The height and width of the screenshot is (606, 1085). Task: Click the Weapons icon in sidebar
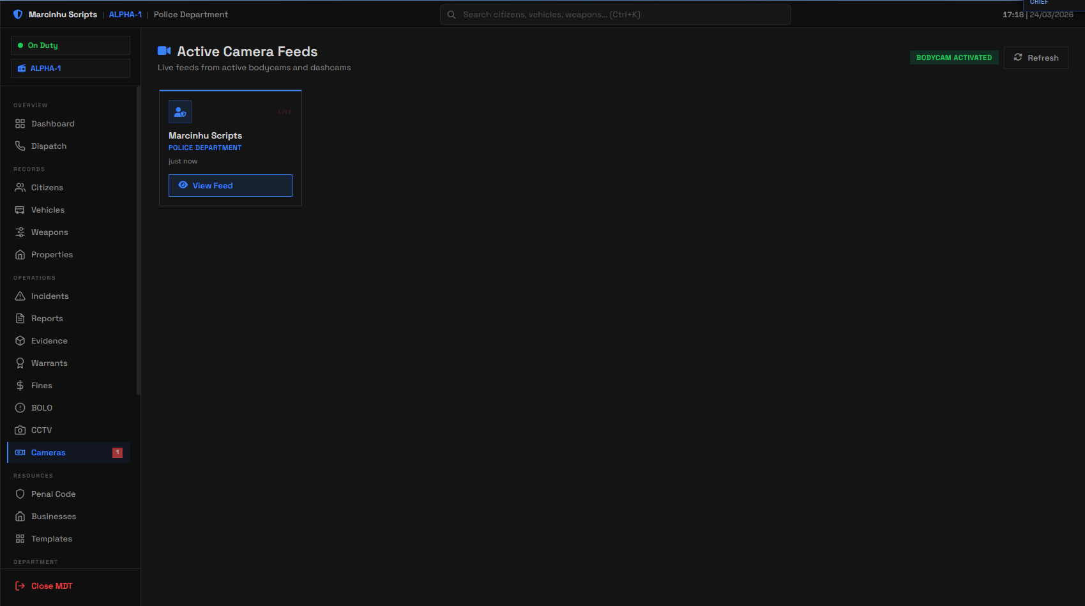[20, 232]
